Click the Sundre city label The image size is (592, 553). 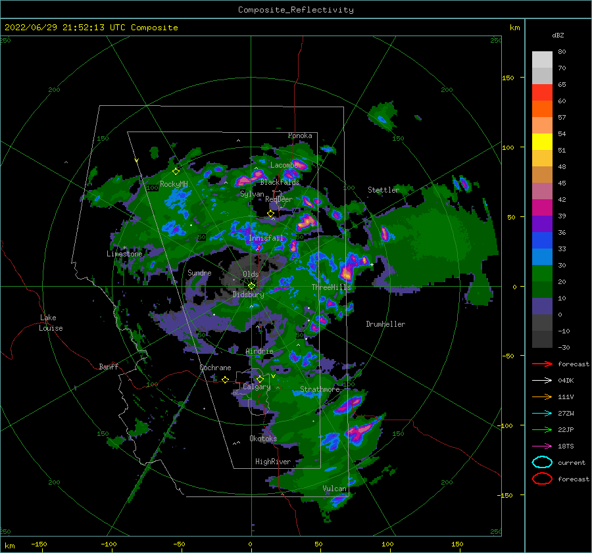199,272
